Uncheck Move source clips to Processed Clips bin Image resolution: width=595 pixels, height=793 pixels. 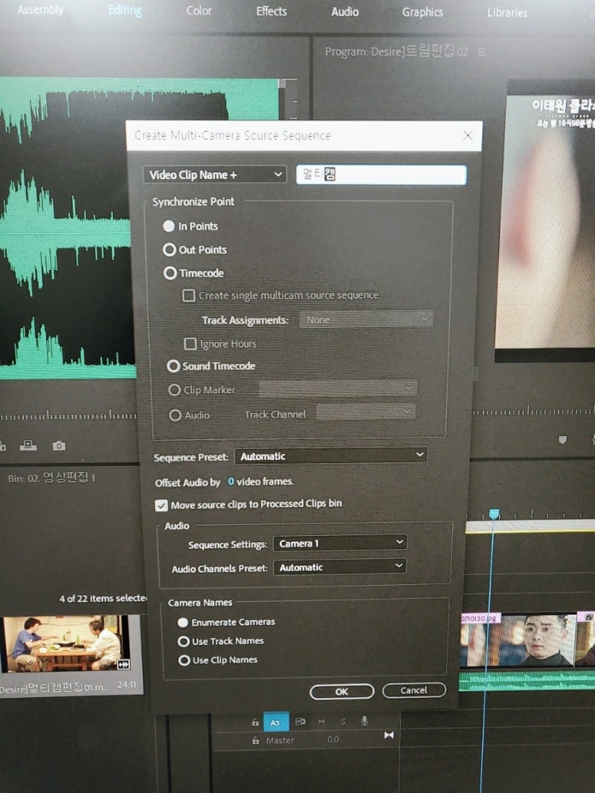pyautogui.click(x=161, y=504)
